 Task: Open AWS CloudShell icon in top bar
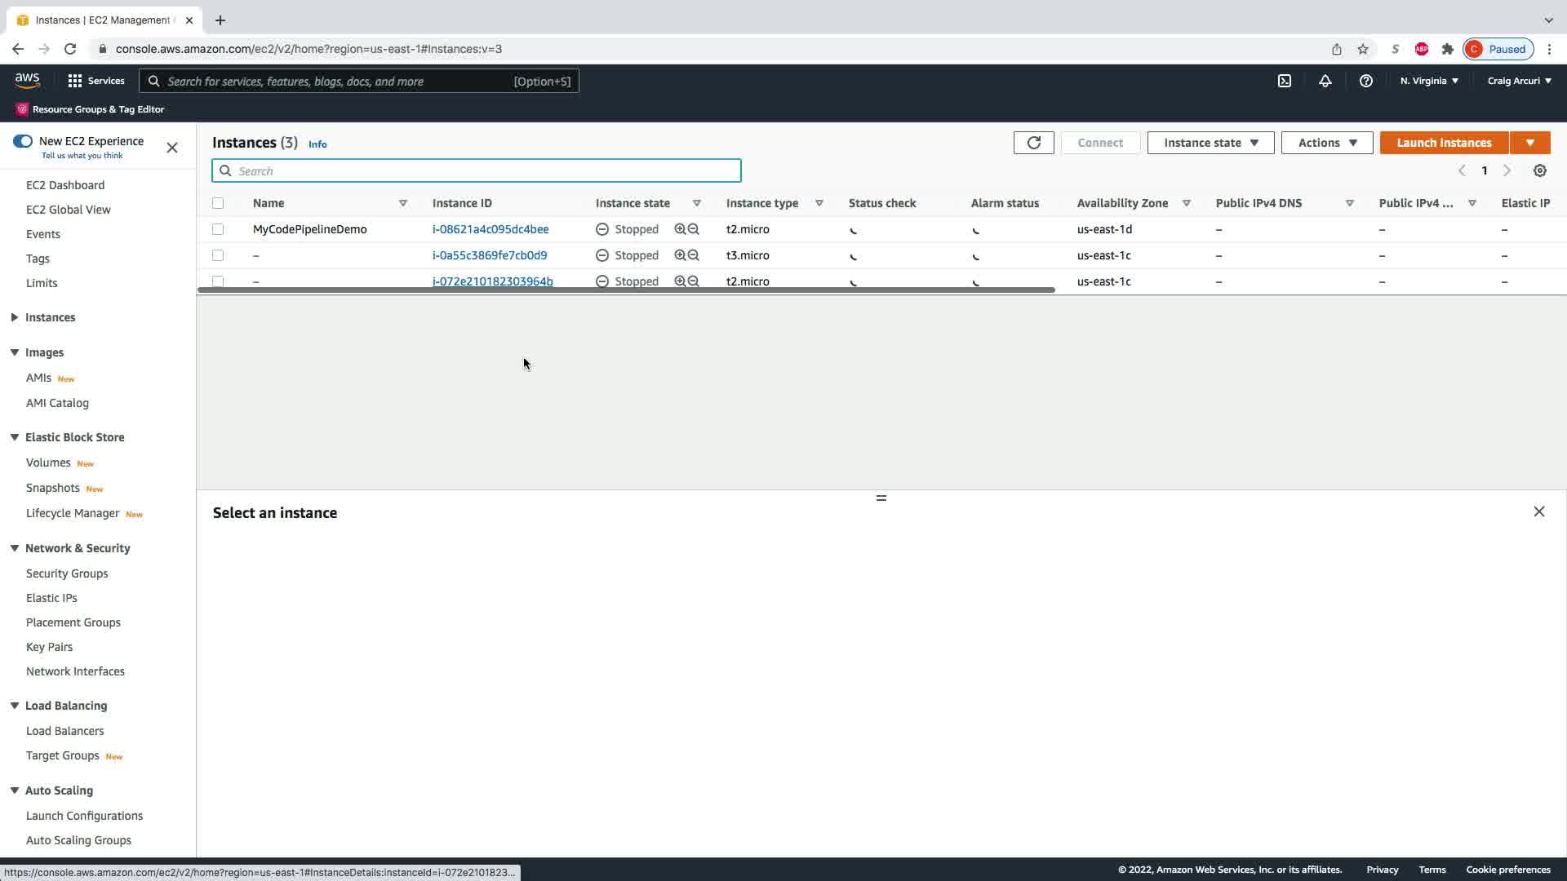pos(1284,81)
